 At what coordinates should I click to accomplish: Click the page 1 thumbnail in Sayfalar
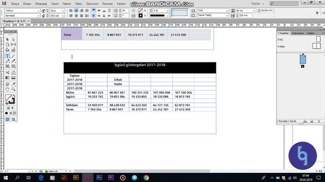[x=303, y=60]
